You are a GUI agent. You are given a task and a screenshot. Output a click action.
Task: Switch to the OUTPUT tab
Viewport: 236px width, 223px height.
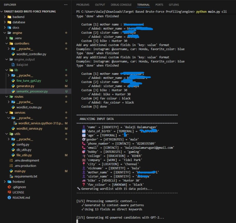coord(100,5)
